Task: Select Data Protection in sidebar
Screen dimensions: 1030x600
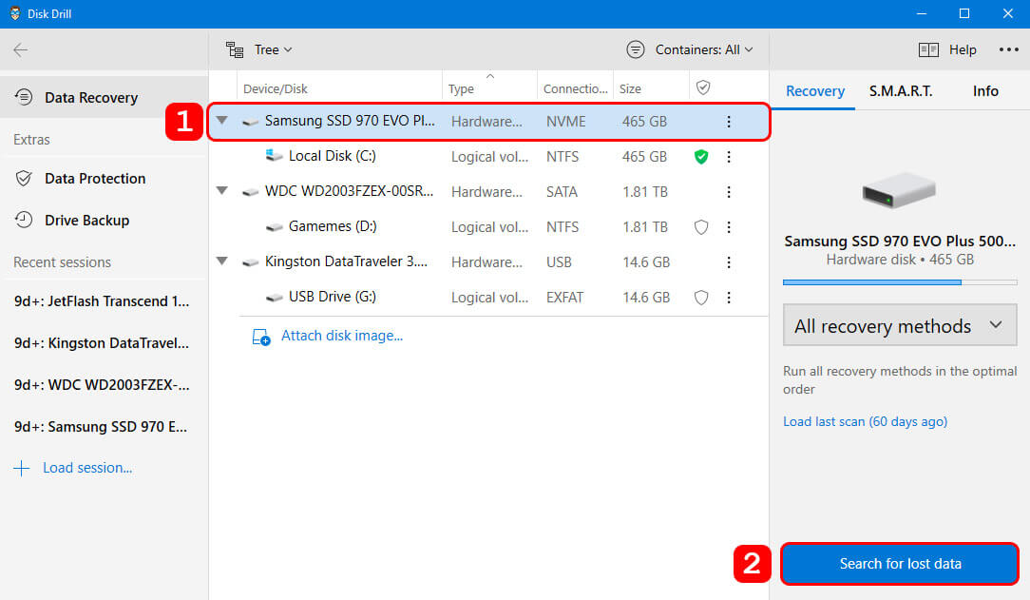Action: point(104,178)
